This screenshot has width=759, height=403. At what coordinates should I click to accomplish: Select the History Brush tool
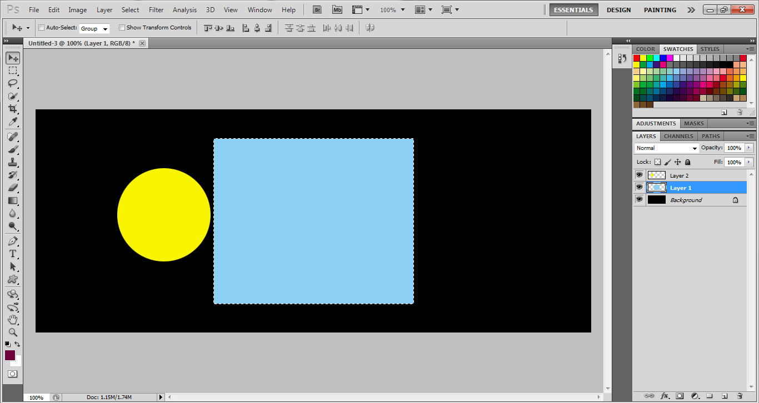click(x=13, y=175)
